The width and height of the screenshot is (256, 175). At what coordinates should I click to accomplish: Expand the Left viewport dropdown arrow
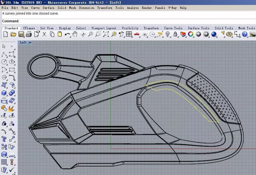[30, 43]
